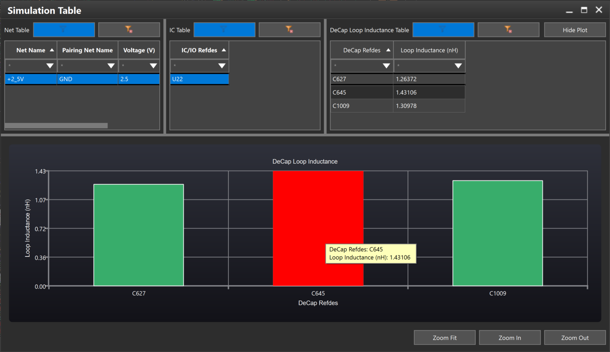The image size is (610, 352).
Task: Clear the IC Table filter
Action: [289, 29]
